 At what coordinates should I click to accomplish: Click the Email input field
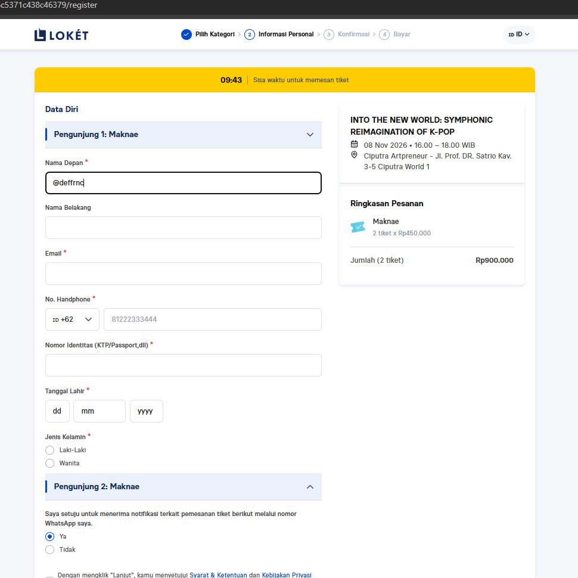pos(183,274)
